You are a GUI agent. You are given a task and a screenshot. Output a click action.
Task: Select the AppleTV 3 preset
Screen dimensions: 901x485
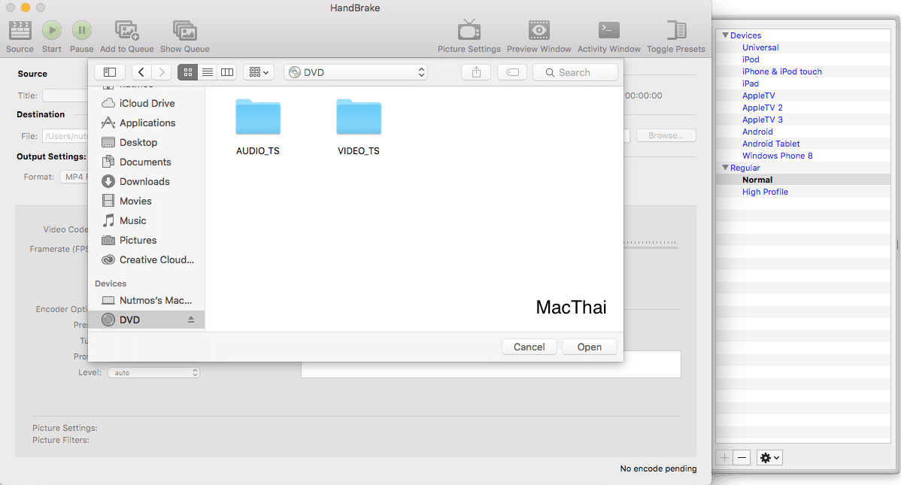pos(762,119)
